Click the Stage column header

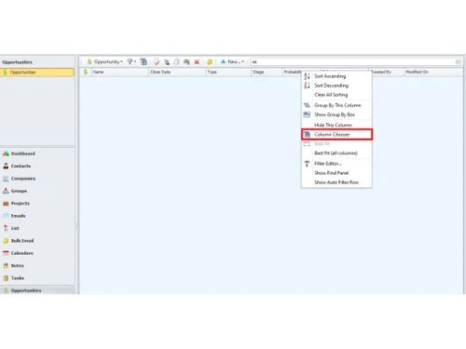[267, 72]
